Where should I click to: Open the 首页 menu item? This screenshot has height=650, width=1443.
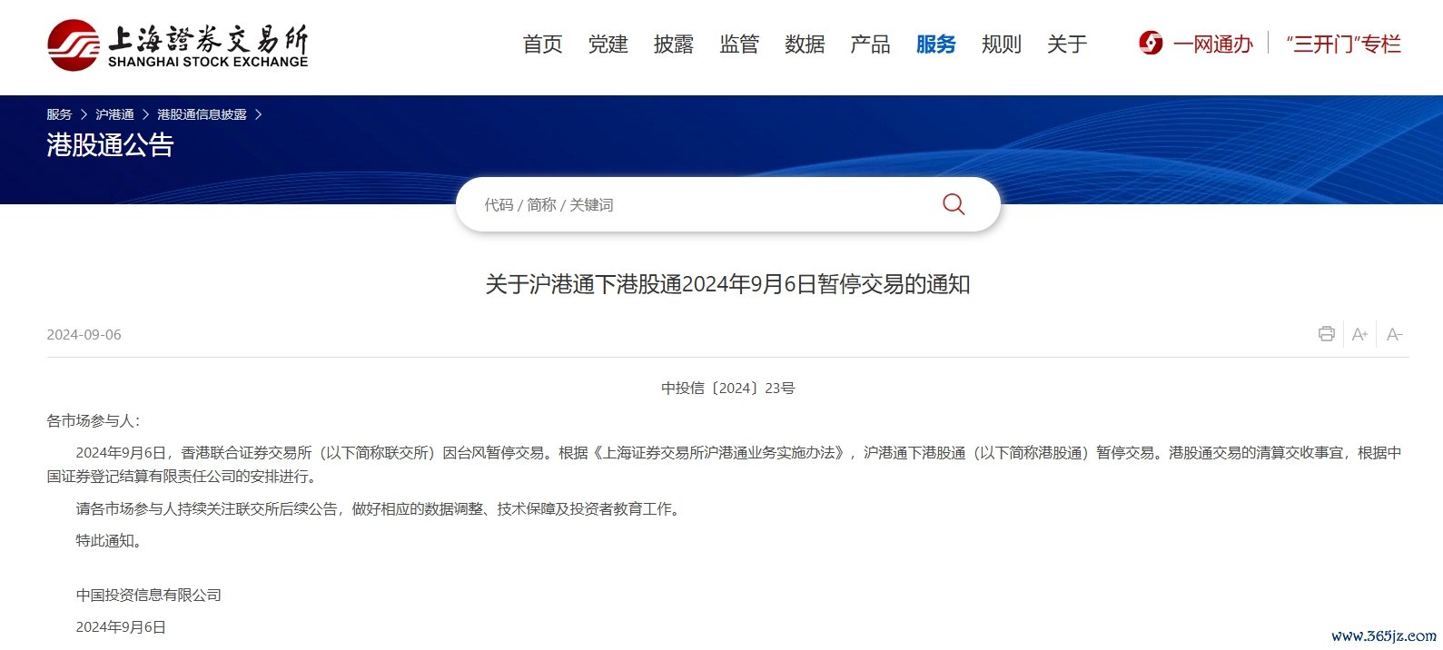tap(542, 44)
